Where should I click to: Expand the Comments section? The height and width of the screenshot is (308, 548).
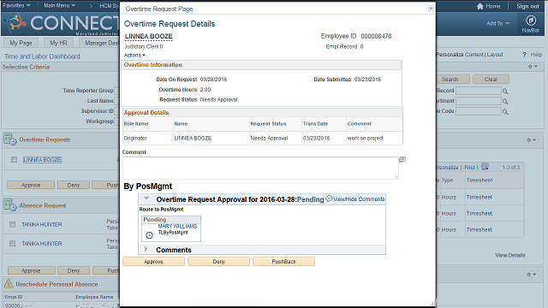tap(146, 249)
